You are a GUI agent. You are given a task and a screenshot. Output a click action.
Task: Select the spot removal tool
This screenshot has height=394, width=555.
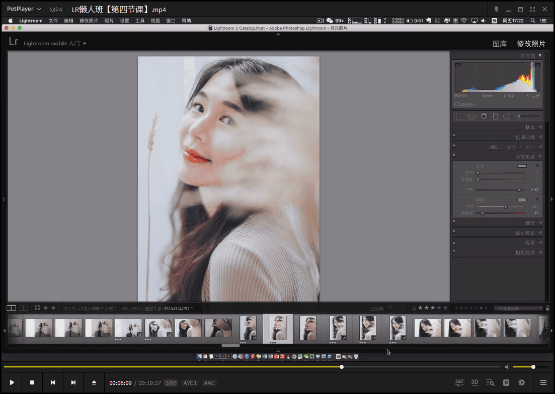pyautogui.click(x=472, y=116)
